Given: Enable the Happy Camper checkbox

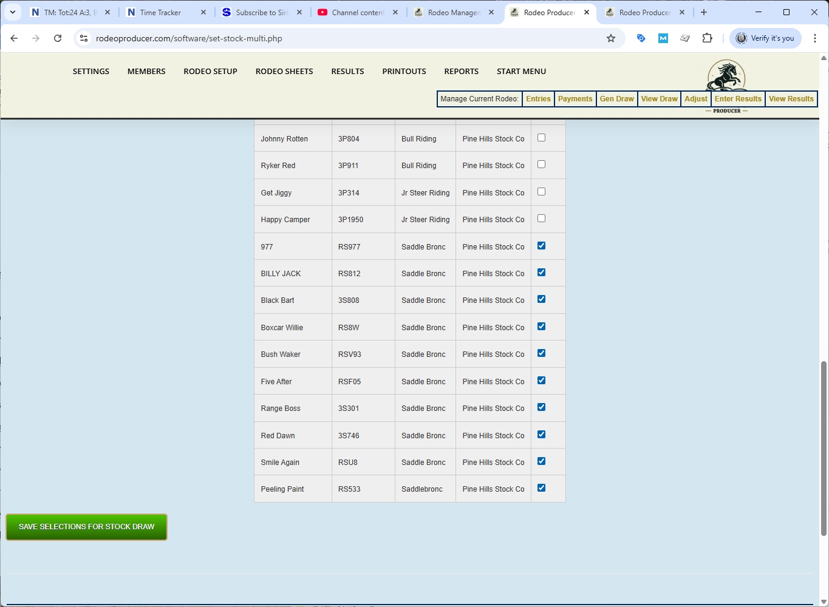Looking at the screenshot, I should pyautogui.click(x=541, y=219).
